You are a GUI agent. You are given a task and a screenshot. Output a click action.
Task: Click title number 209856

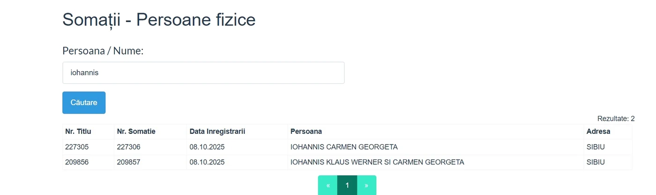pos(77,162)
